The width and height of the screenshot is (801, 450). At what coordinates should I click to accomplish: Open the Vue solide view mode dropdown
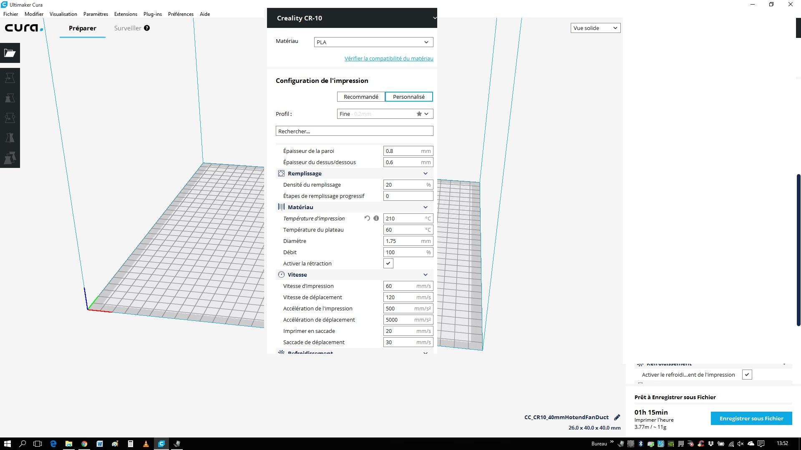595,28
